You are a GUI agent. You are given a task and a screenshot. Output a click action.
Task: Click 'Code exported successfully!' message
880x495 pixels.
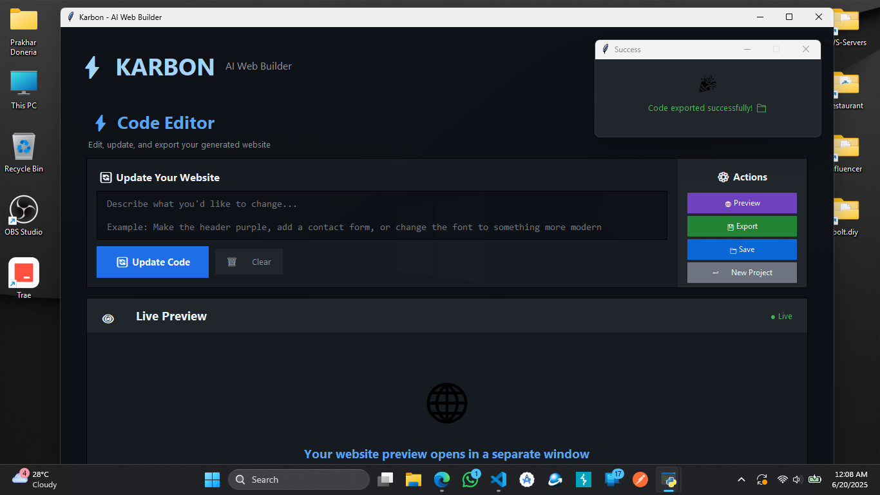[700, 108]
